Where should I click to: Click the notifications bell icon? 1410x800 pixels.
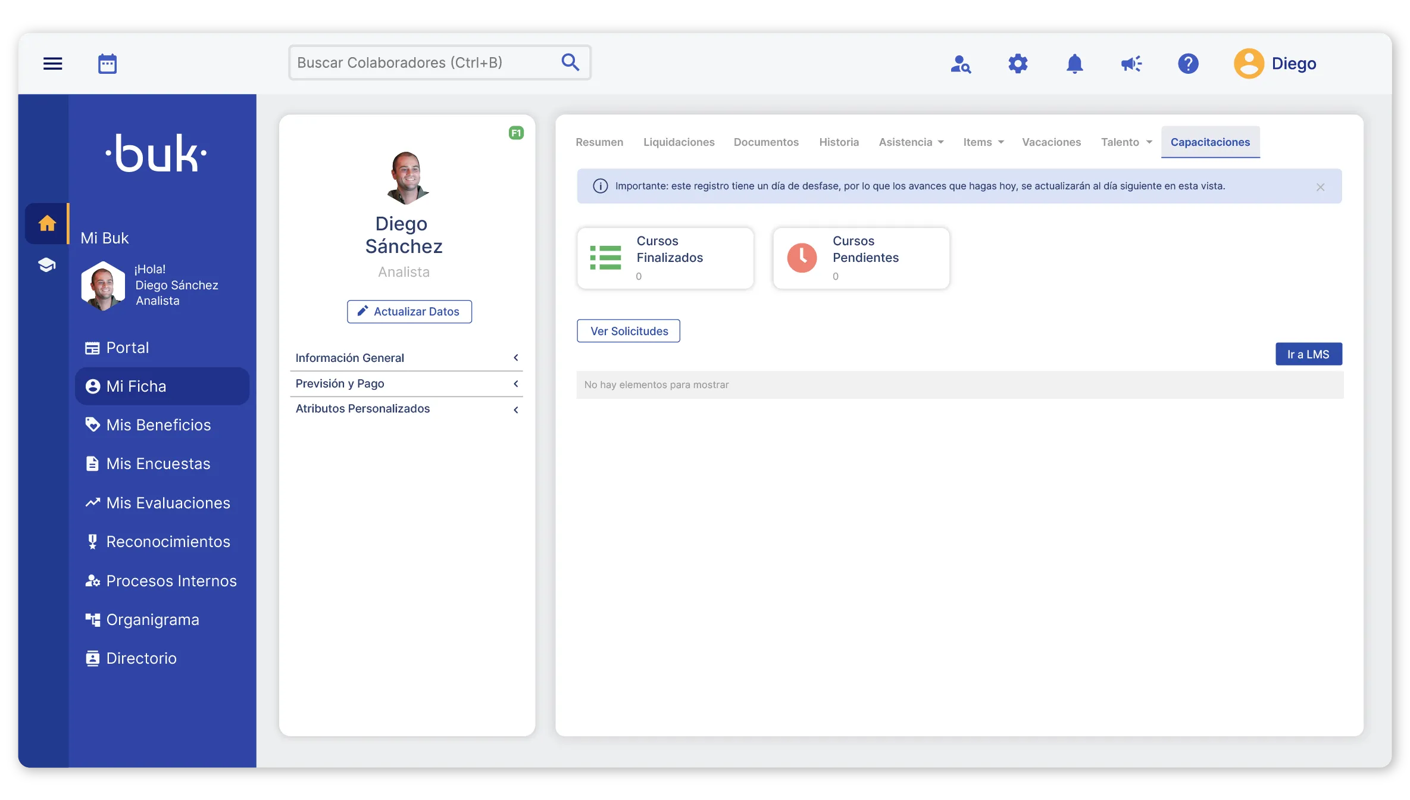point(1074,63)
